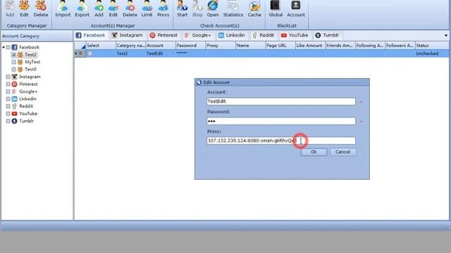This screenshot has height=253, width=451.
Task: Collapse the Facebook tree node
Action: coord(4,47)
